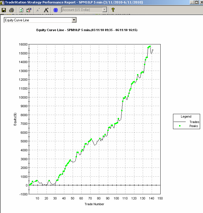Click the 70 x-axis value

[90, 198]
